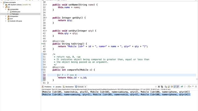Fold the compareTo block at line 55
Screen dimensions: 198x111
[x=46, y=67]
